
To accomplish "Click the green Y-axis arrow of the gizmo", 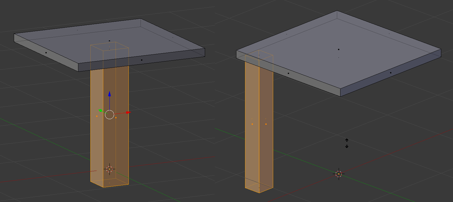I will point(100,110).
